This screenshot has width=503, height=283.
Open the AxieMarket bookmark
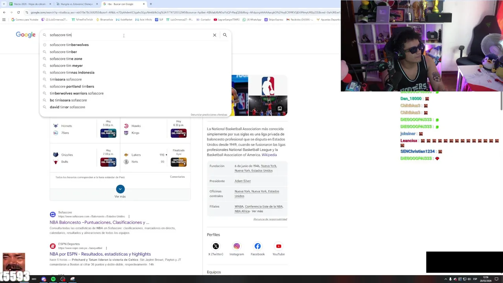pyautogui.click(x=124, y=20)
